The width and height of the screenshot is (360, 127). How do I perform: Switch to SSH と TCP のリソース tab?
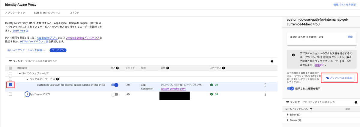click(x=47, y=13)
